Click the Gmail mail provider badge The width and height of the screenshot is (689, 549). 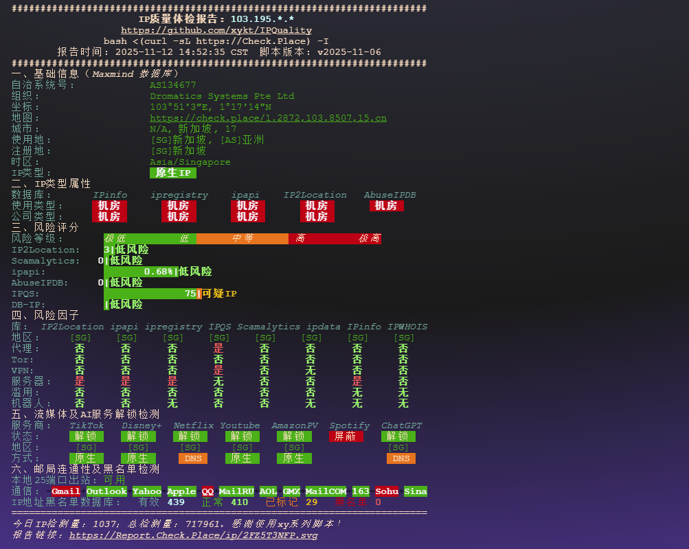[x=65, y=491]
